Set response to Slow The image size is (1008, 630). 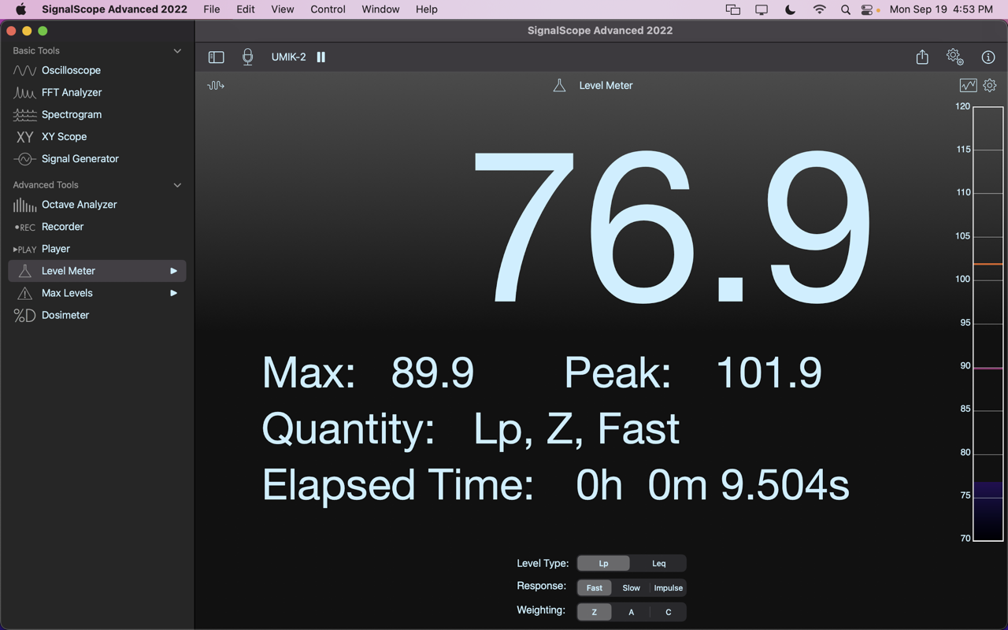coord(631,587)
